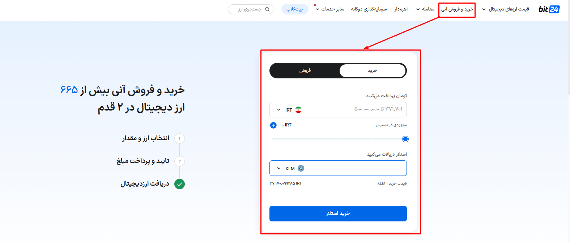Expand the سایر خدمات menu
Screen dimensions: 570x242
pyautogui.click(x=330, y=9)
